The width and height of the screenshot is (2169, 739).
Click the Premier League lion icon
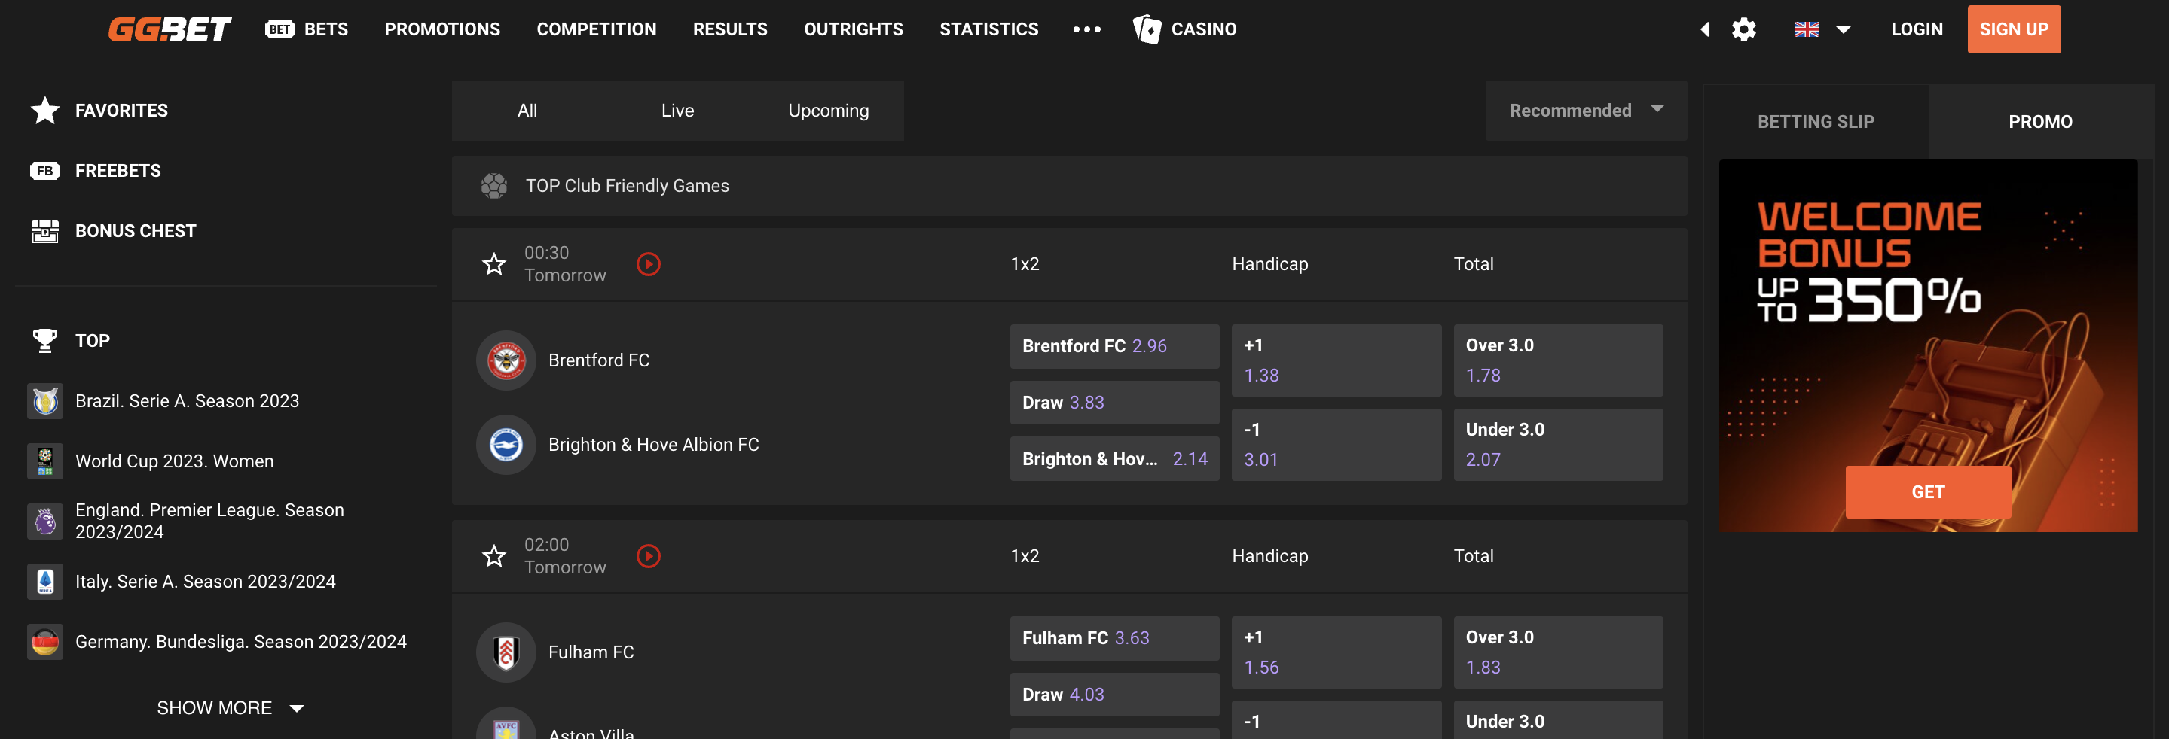(44, 522)
